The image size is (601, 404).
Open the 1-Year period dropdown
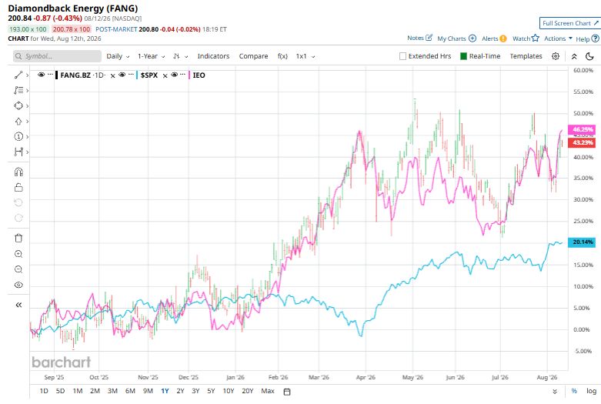pyautogui.click(x=151, y=56)
